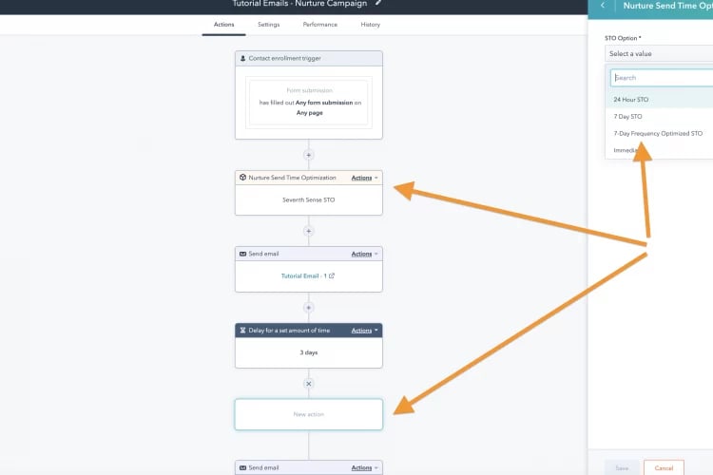Open Actions dropdown on first Send email card
The height and width of the screenshot is (475, 713).
tap(365, 254)
